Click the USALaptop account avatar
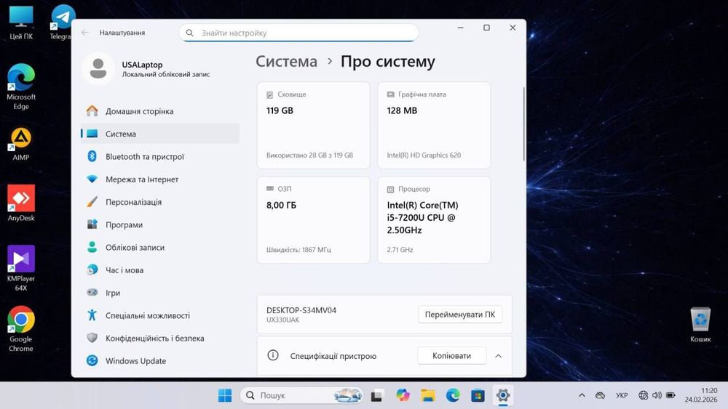The height and width of the screenshot is (409, 728). pyautogui.click(x=98, y=68)
